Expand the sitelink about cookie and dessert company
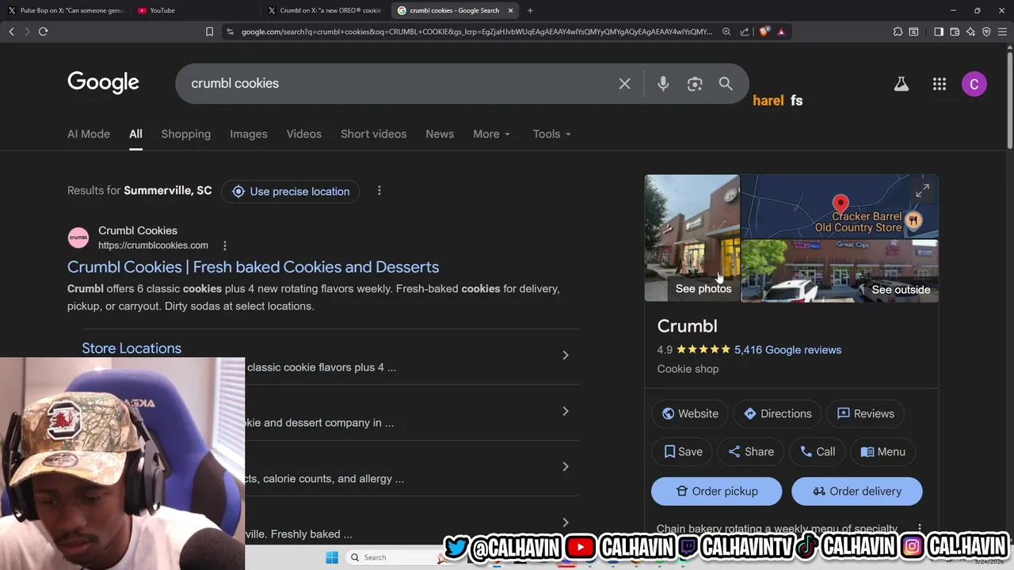The height and width of the screenshot is (570, 1014). point(565,411)
